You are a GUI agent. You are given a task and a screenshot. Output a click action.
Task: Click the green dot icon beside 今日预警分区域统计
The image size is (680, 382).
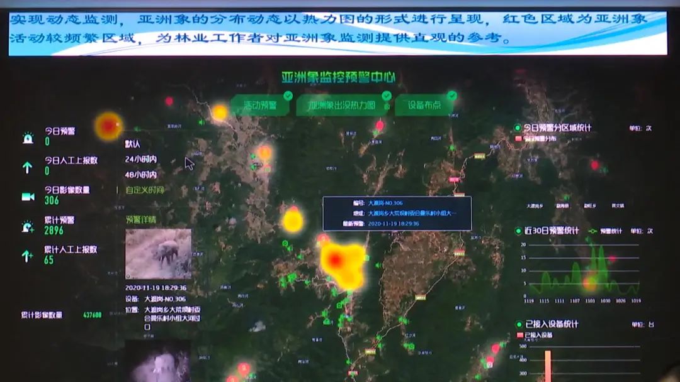click(x=518, y=128)
